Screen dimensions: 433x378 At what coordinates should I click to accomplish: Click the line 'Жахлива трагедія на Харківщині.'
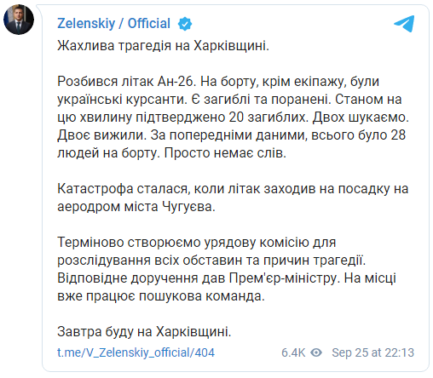(163, 46)
